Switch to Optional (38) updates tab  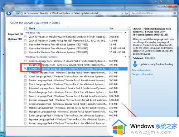[x=15, y=39]
